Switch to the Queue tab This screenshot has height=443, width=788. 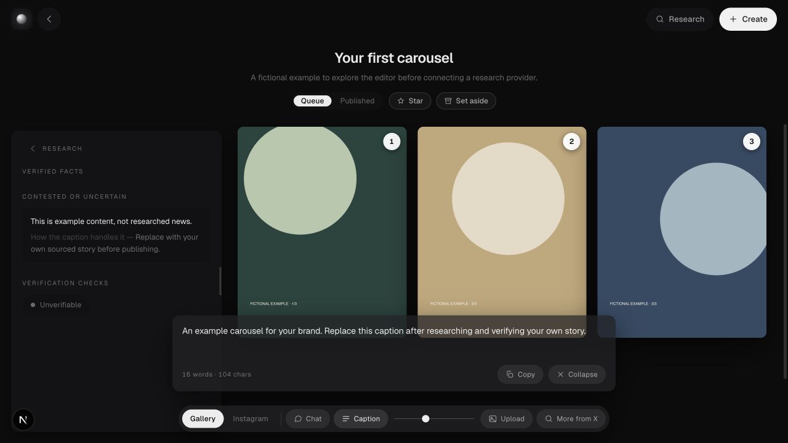coord(312,101)
